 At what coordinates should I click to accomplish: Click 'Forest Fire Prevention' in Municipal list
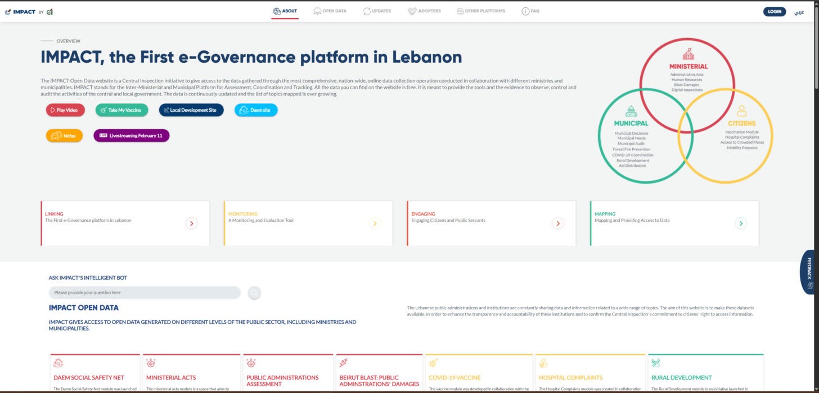point(631,149)
